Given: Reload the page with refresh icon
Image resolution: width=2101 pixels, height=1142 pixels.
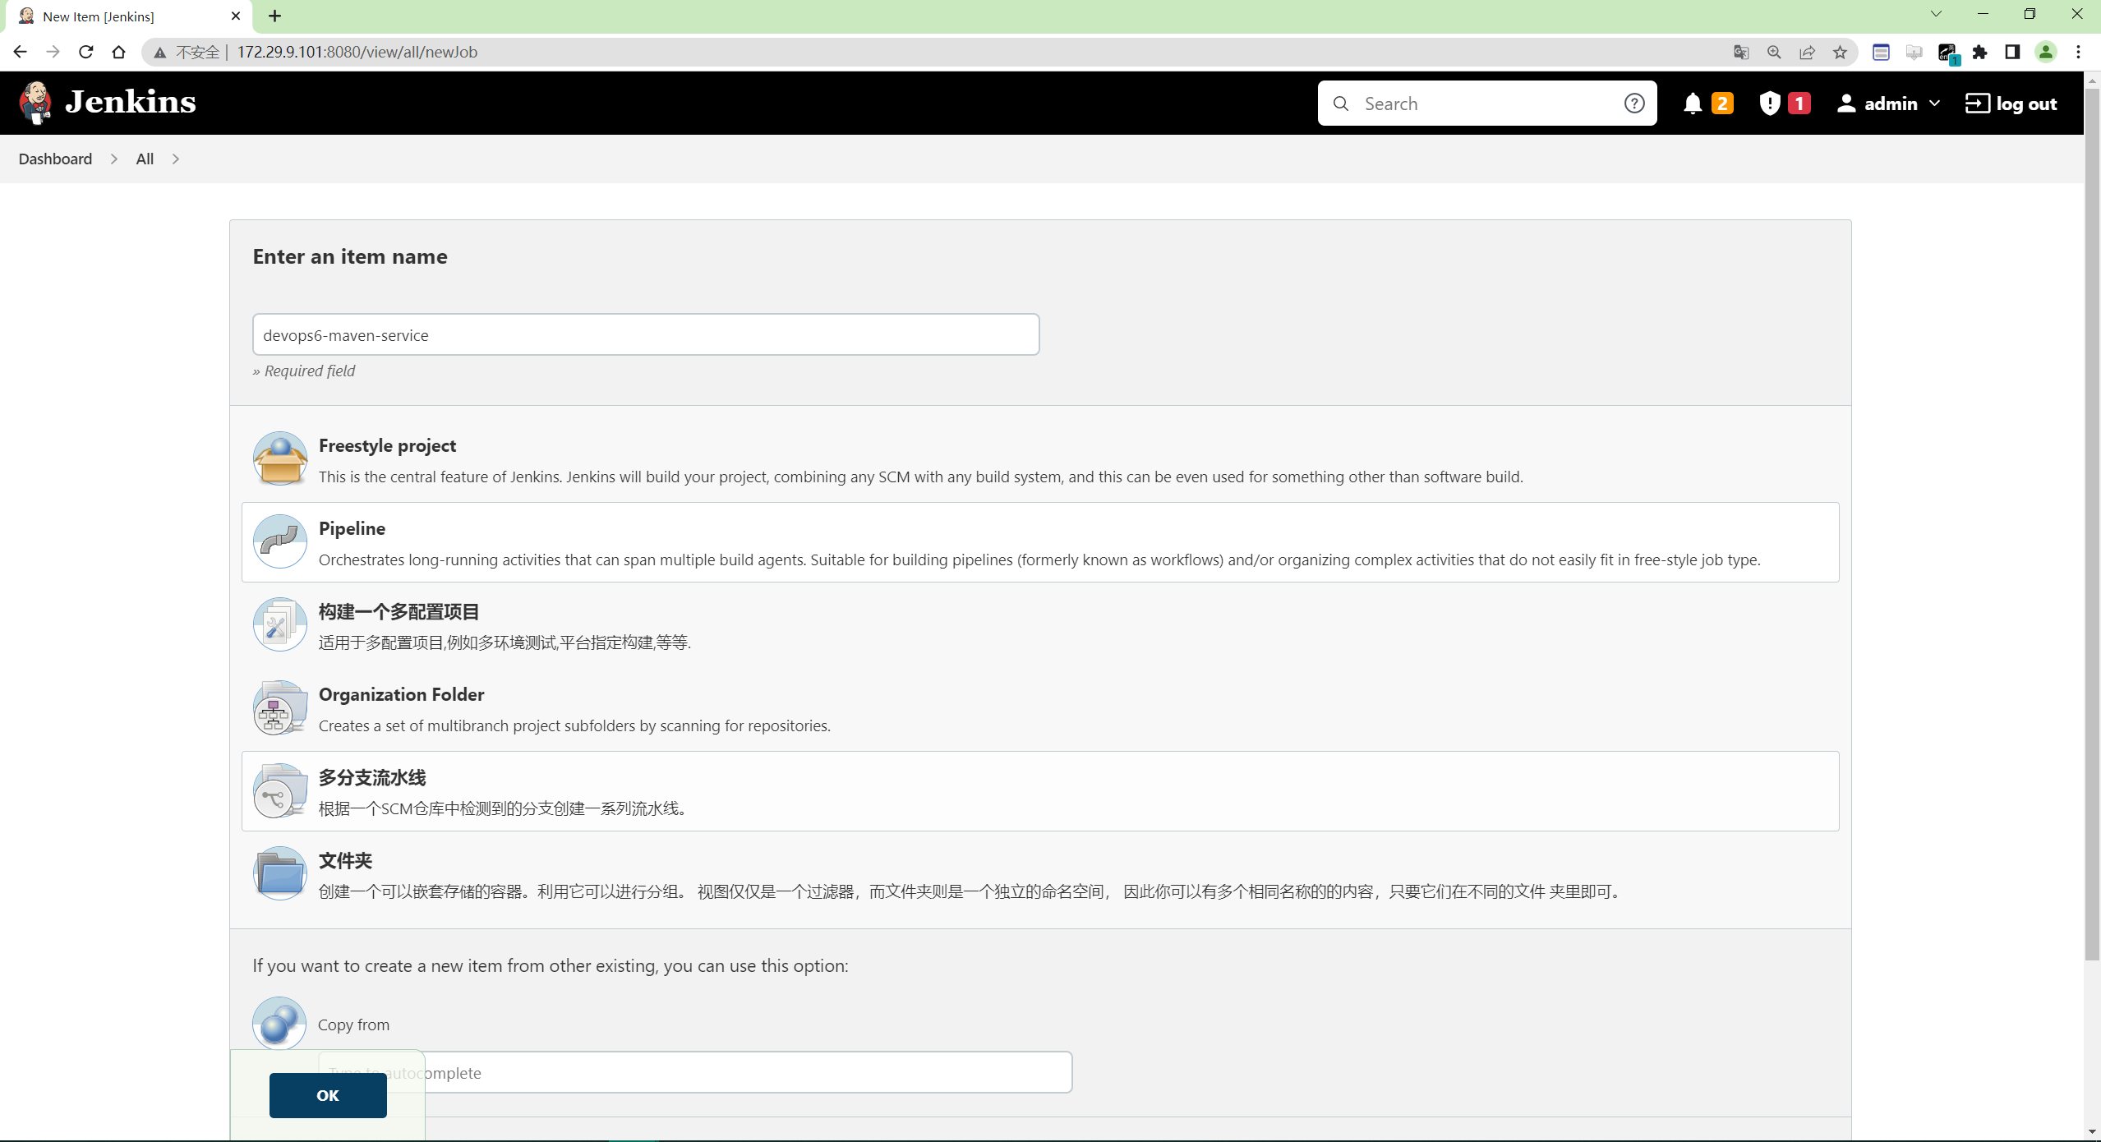Looking at the screenshot, I should pos(85,52).
